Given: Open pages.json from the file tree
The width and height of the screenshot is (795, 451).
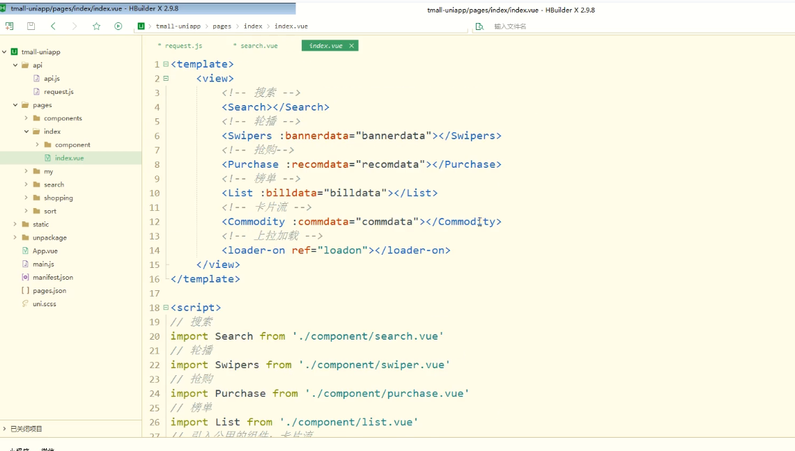Looking at the screenshot, I should click(49, 290).
